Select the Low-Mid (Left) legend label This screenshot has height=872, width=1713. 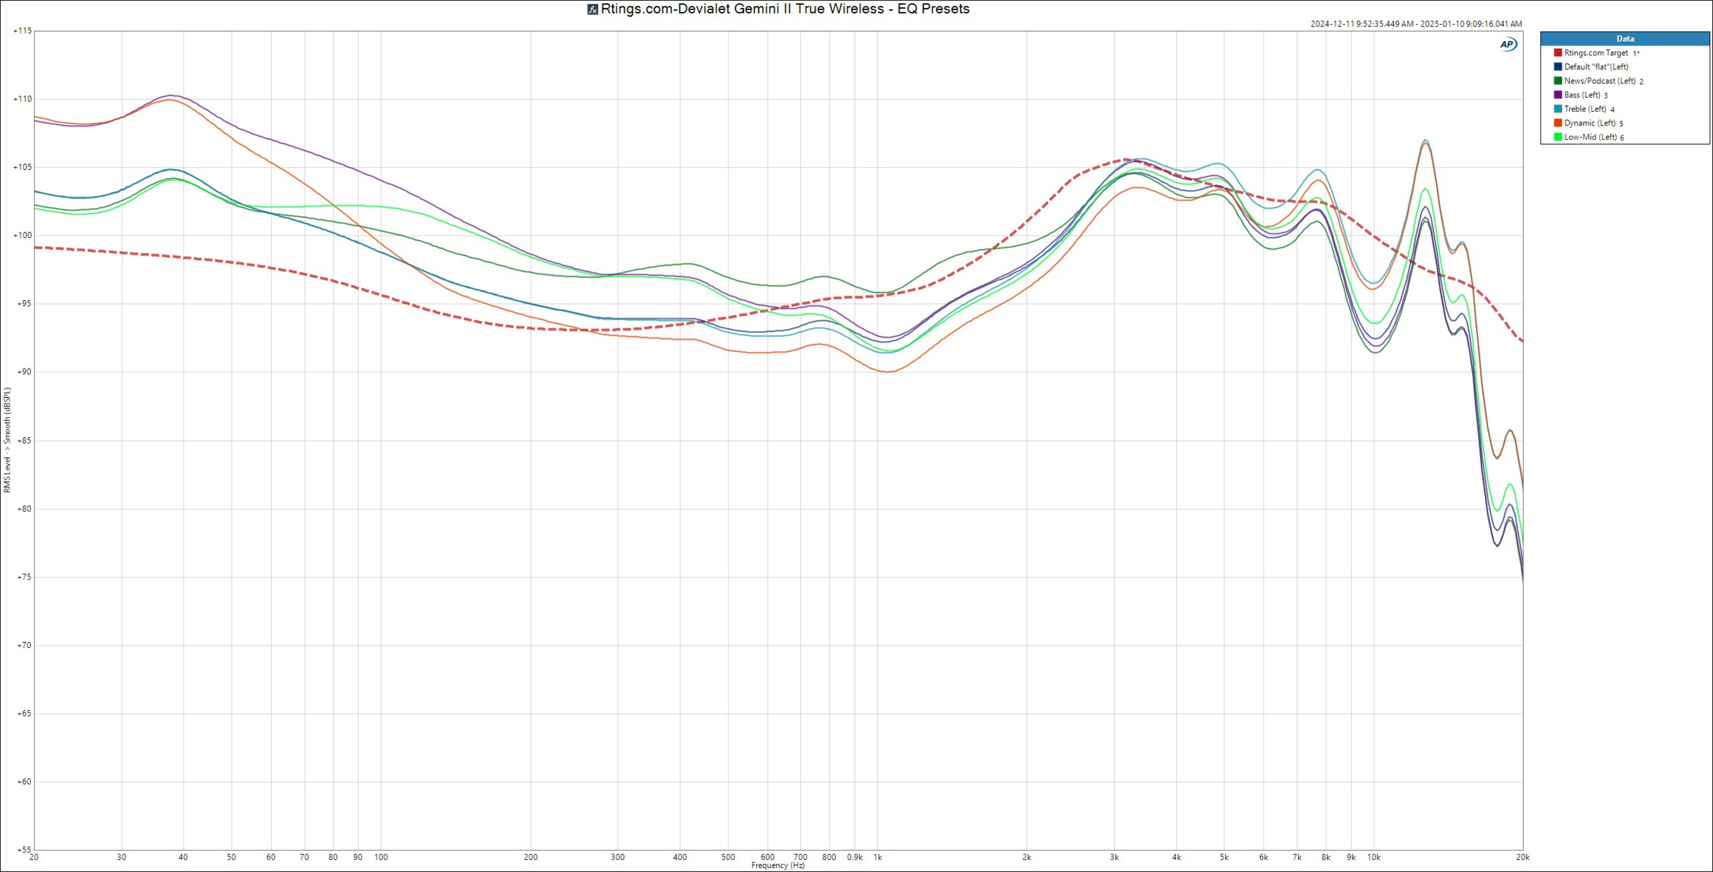(1590, 137)
